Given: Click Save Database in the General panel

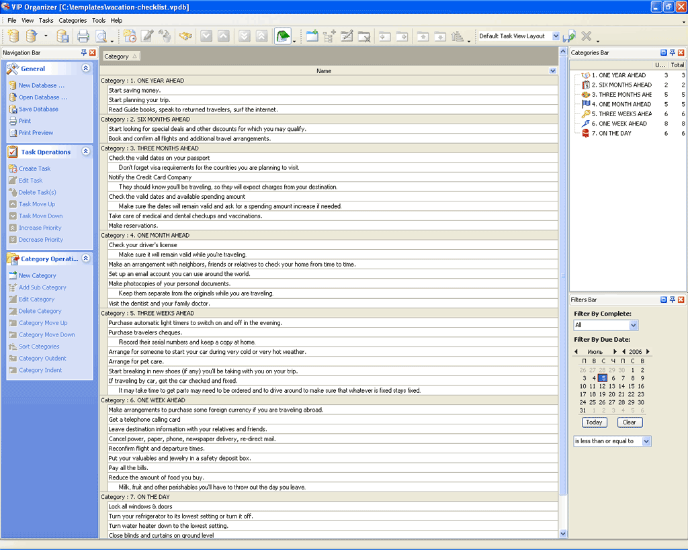Looking at the screenshot, I should tap(38, 109).
